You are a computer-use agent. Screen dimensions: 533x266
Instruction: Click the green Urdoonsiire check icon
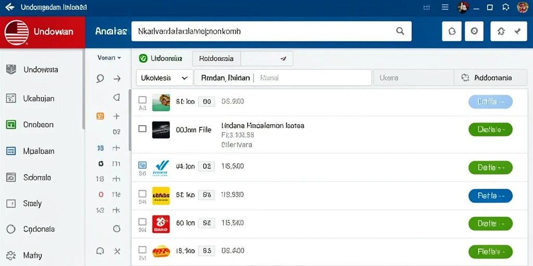144,58
